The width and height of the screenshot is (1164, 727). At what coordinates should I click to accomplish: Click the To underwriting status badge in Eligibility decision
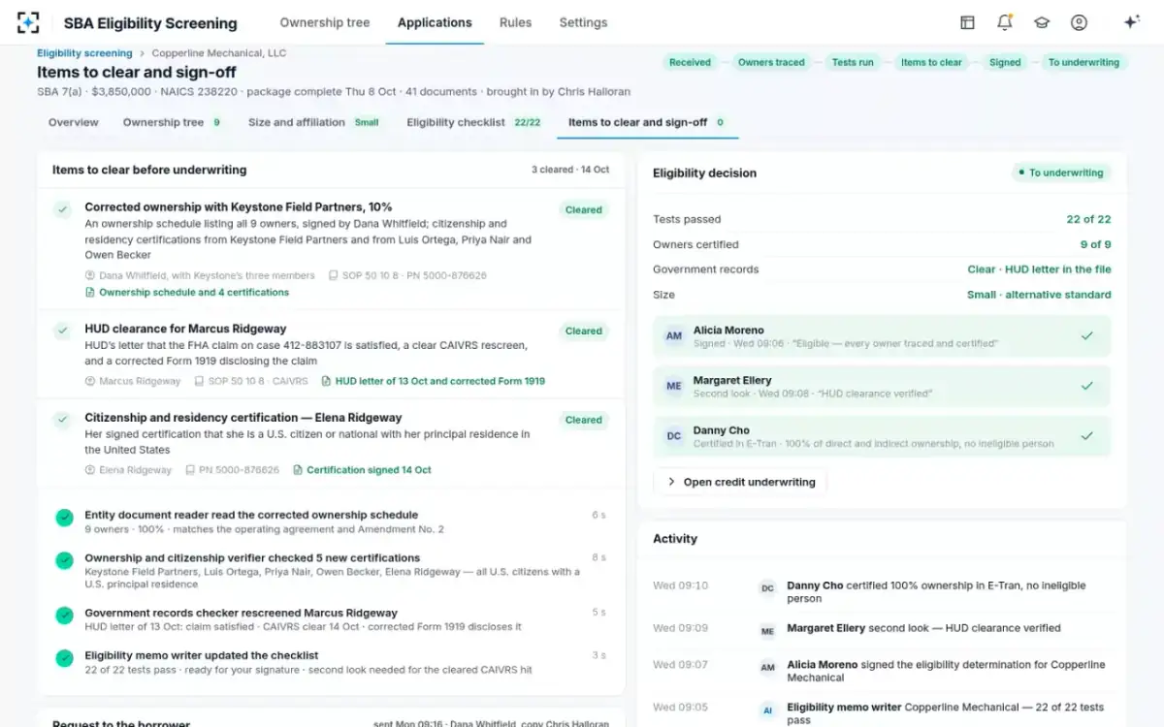(x=1061, y=173)
